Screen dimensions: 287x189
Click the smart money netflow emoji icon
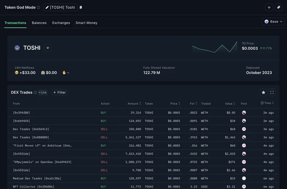16,73
